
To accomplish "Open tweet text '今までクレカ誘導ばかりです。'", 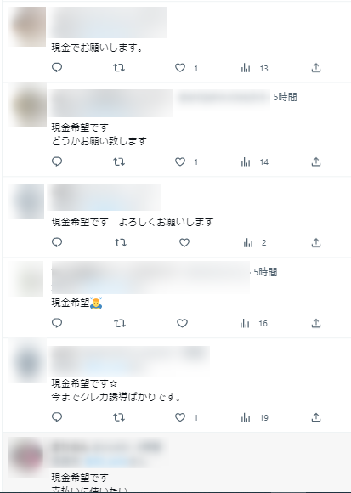I will [116, 398].
